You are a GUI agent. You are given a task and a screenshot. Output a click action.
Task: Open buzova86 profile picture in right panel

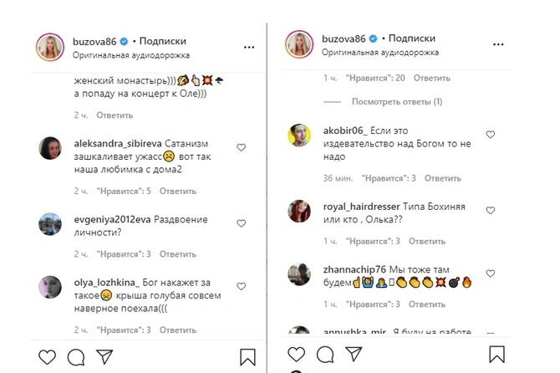(x=300, y=47)
